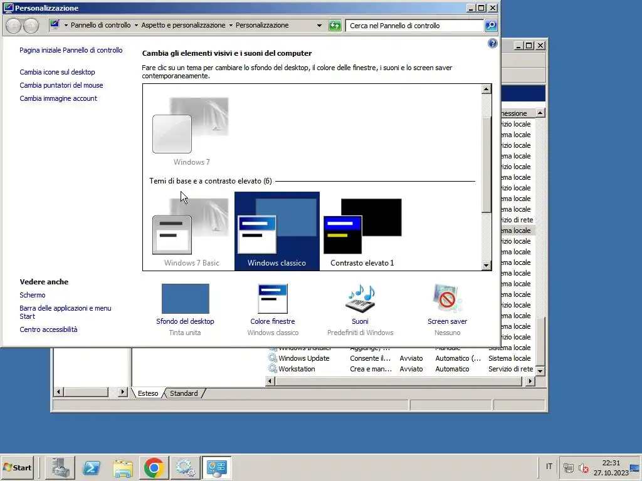Open Colore finestre icon
The height and width of the screenshot is (481, 642).
[273, 299]
